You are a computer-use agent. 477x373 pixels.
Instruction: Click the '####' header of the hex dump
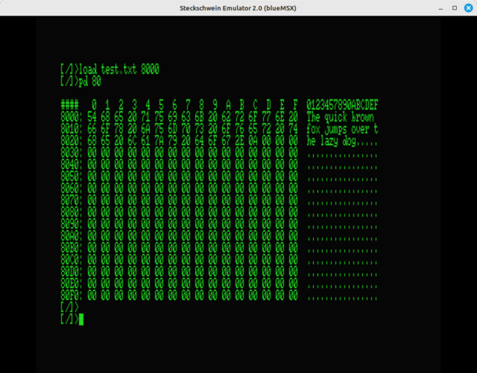coord(69,105)
